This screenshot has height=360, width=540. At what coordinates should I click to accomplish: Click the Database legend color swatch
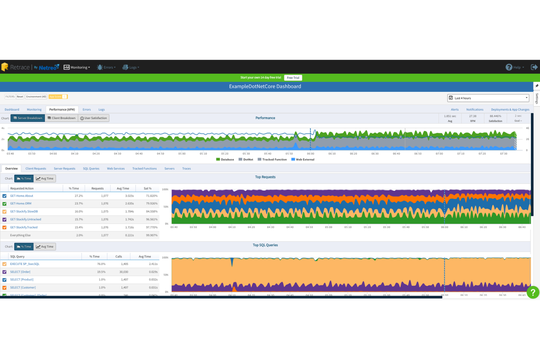coord(218,159)
